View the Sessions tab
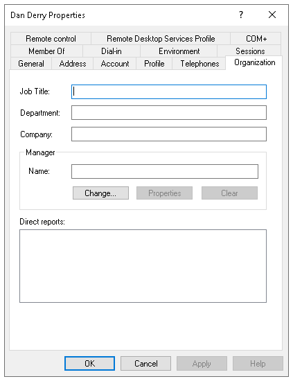 pos(250,51)
